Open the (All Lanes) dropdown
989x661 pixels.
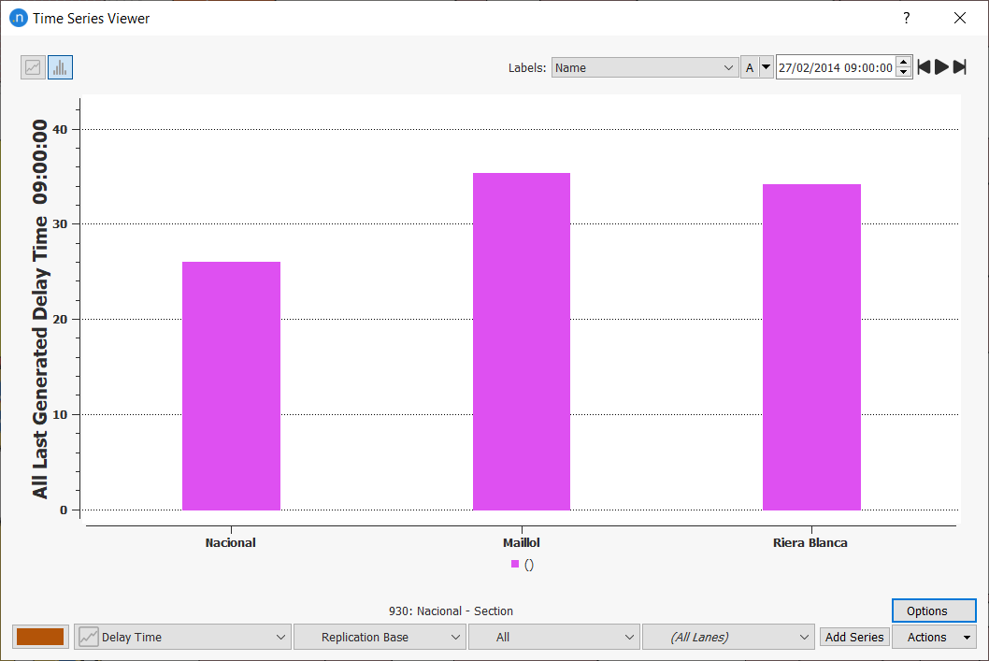pyautogui.click(x=727, y=637)
